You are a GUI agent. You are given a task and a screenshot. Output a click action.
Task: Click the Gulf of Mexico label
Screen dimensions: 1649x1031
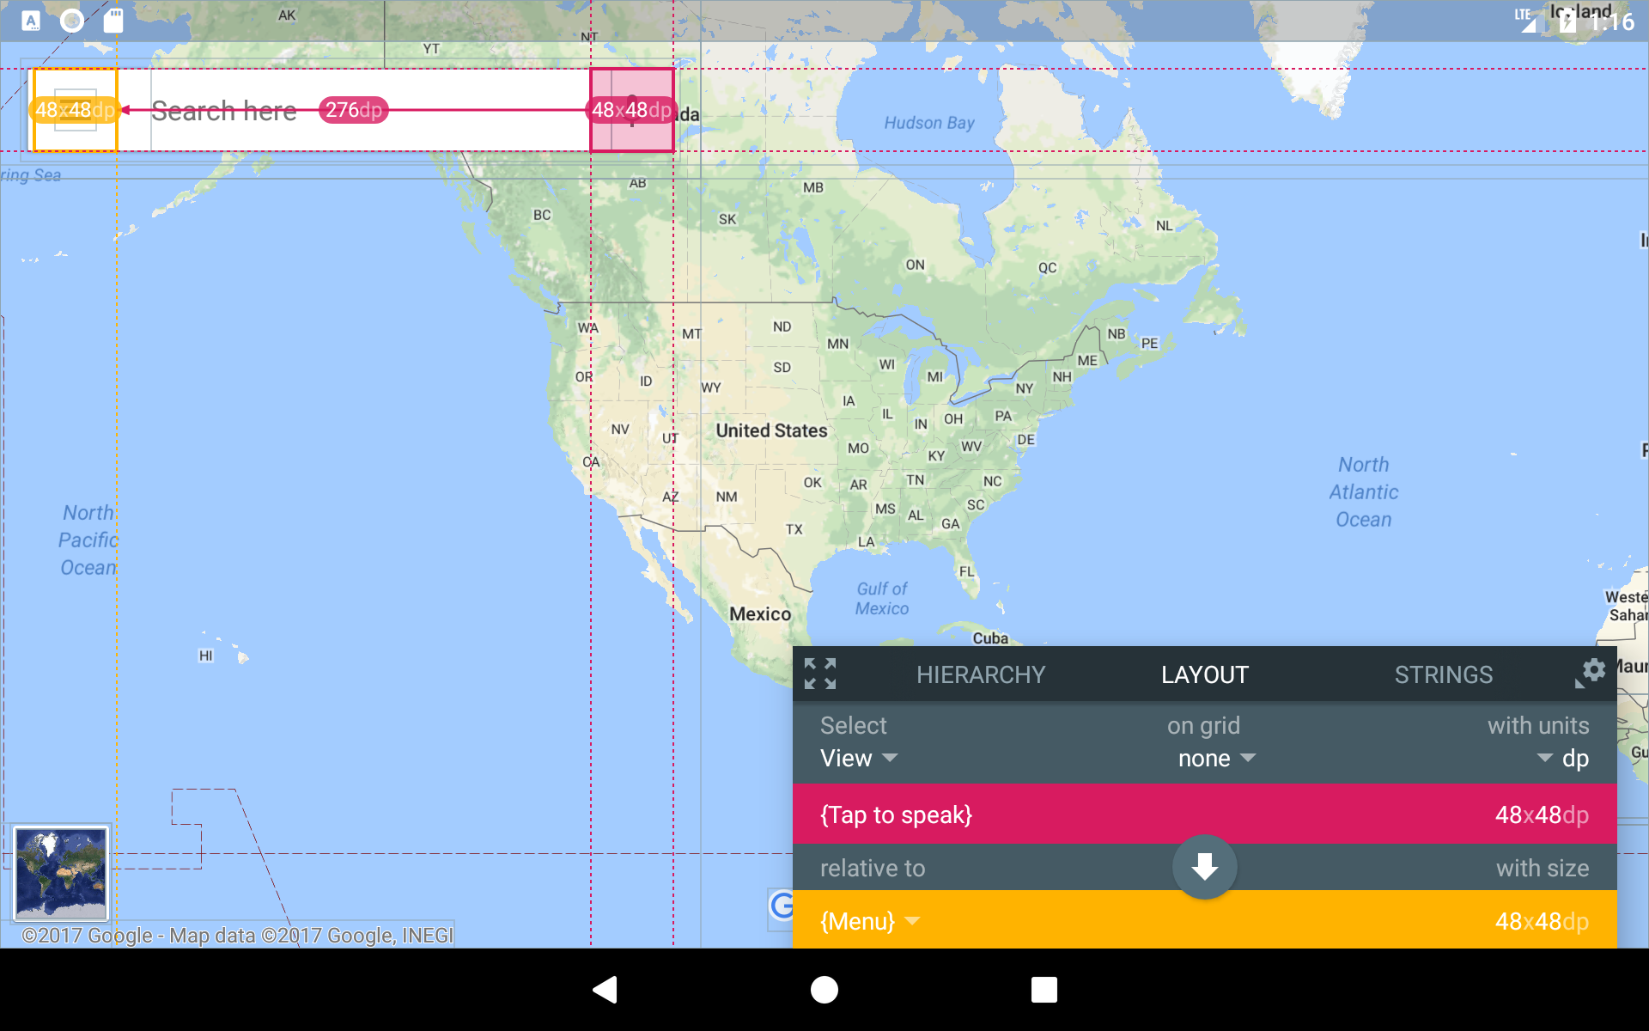coord(882,599)
